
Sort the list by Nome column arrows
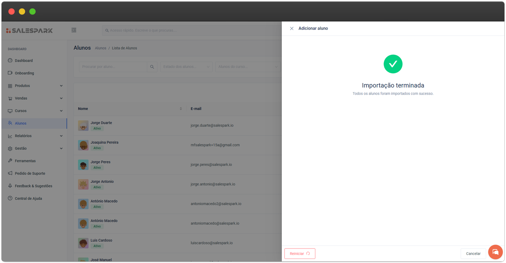pos(181,109)
